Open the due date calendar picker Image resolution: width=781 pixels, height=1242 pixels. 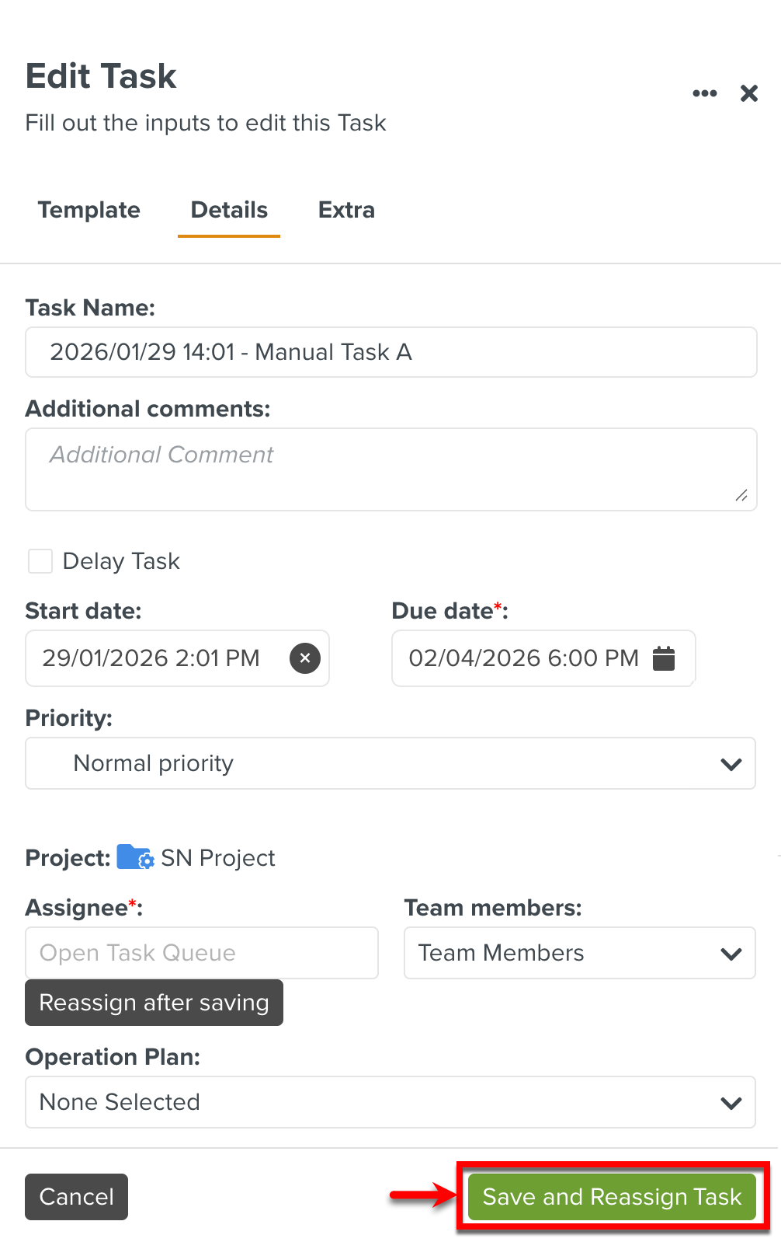point(664,658)
